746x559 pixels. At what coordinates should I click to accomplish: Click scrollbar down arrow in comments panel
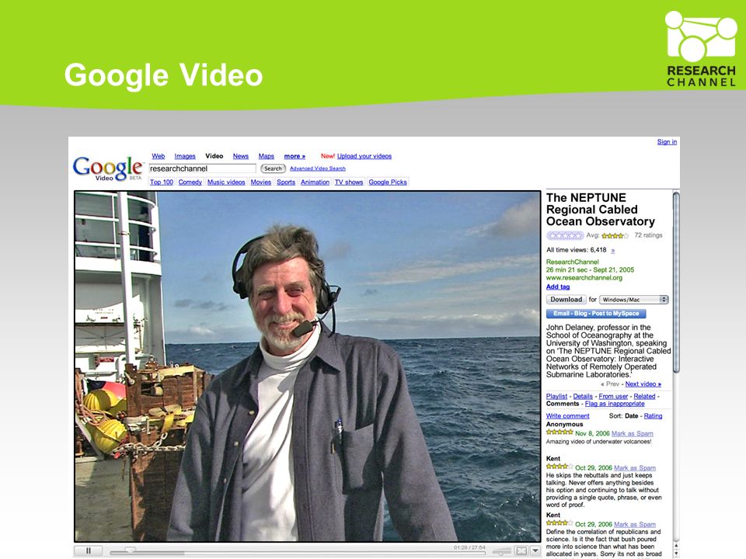coord(676,554)
